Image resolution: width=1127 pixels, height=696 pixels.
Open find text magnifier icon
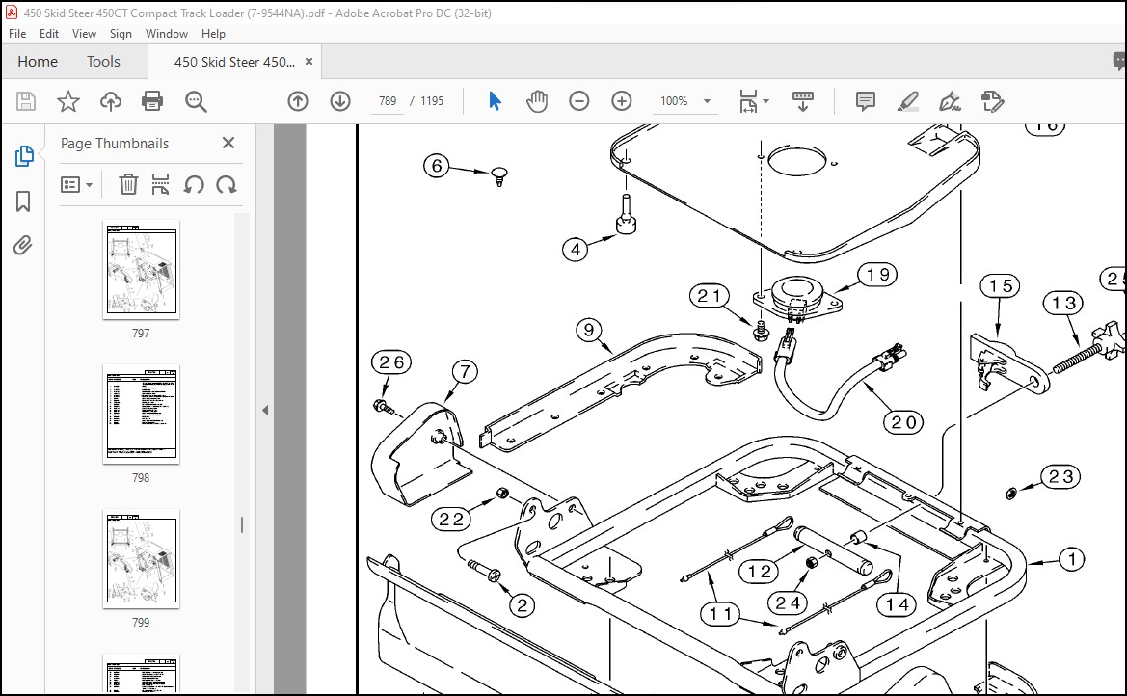(x=196, y=101)
